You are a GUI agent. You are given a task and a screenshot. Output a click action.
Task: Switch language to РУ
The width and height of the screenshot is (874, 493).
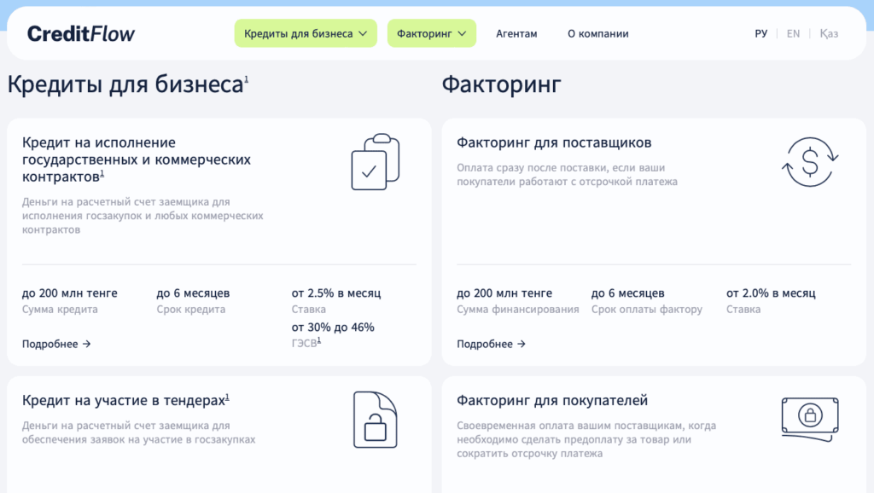[x=761, y=34]
